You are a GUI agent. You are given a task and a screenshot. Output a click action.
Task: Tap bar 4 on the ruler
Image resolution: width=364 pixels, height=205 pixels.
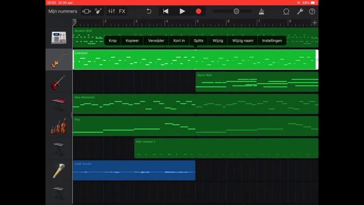coord(167,22)
